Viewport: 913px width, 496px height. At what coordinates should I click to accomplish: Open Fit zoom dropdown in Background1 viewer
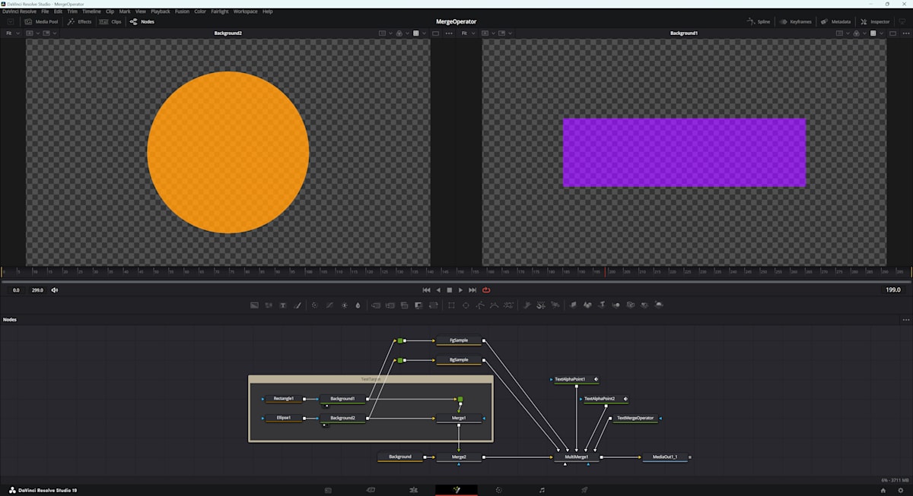[x=468, y=33]
